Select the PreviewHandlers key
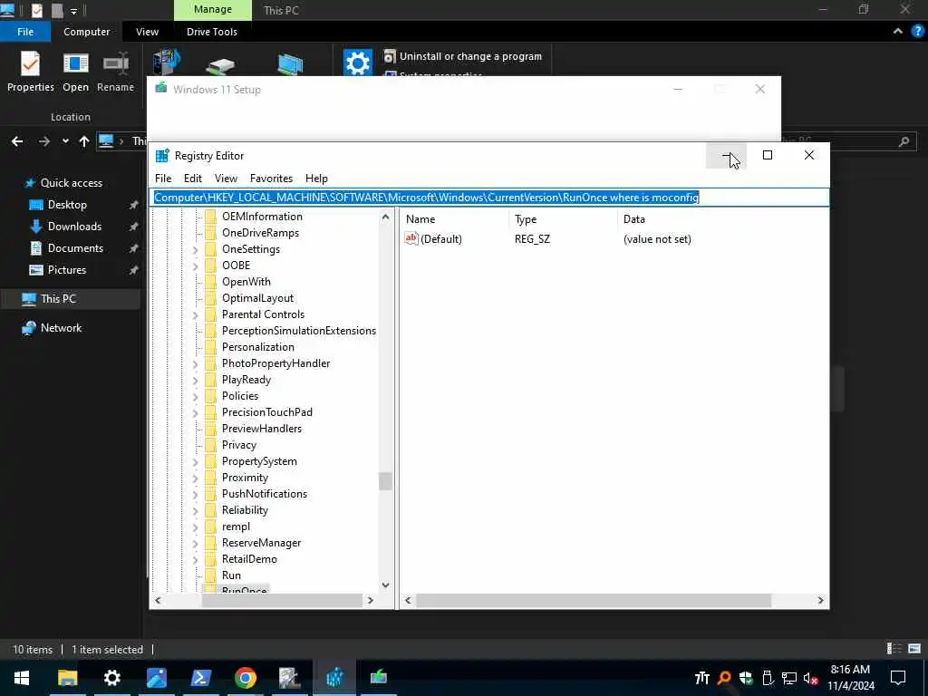 pyautogui.click(x=262, y=429)
